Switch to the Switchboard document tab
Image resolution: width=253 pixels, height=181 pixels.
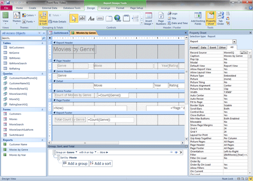59,33
